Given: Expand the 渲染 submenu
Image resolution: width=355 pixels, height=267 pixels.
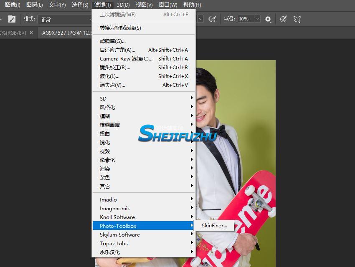Looking at the screenshot, I should point(144,169).
